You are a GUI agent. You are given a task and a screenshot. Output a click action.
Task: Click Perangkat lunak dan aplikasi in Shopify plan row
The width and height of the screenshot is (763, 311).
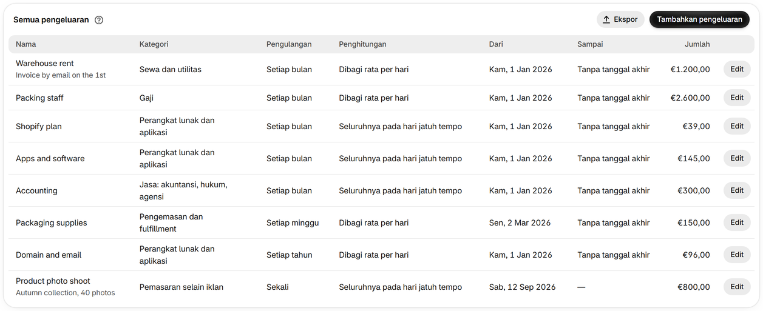pos(177,126)
